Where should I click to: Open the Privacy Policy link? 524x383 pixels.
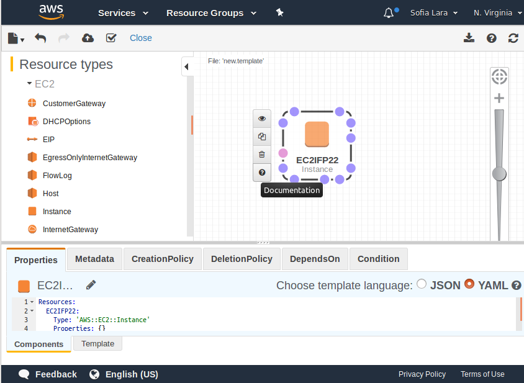tap(422, 374)
